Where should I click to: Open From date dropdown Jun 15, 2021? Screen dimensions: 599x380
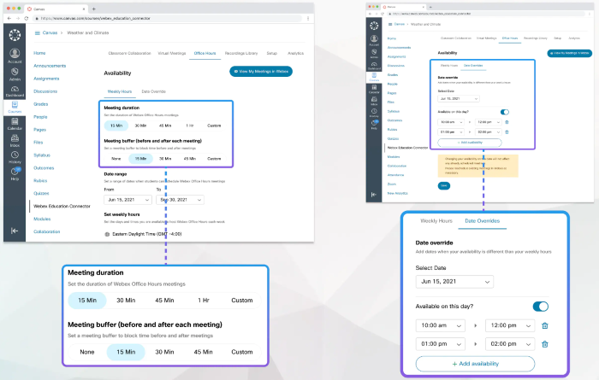click(128, 200)
